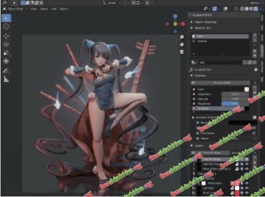Toggle snapping in the header
265x197 pixels.
coord(134,3)
